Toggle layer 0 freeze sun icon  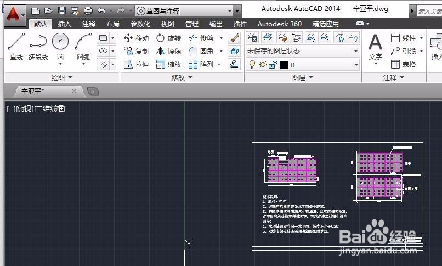coord(263,65)
